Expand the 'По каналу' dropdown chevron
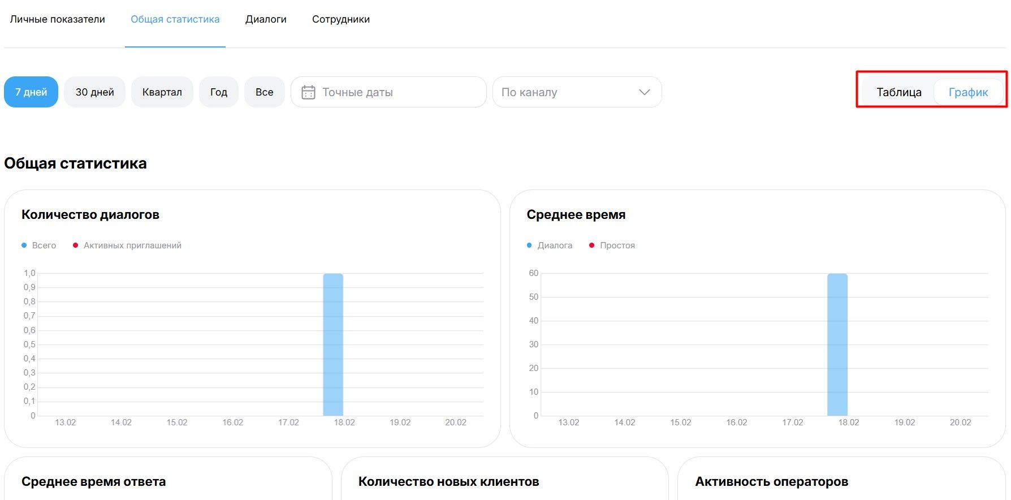 point(644,92)
